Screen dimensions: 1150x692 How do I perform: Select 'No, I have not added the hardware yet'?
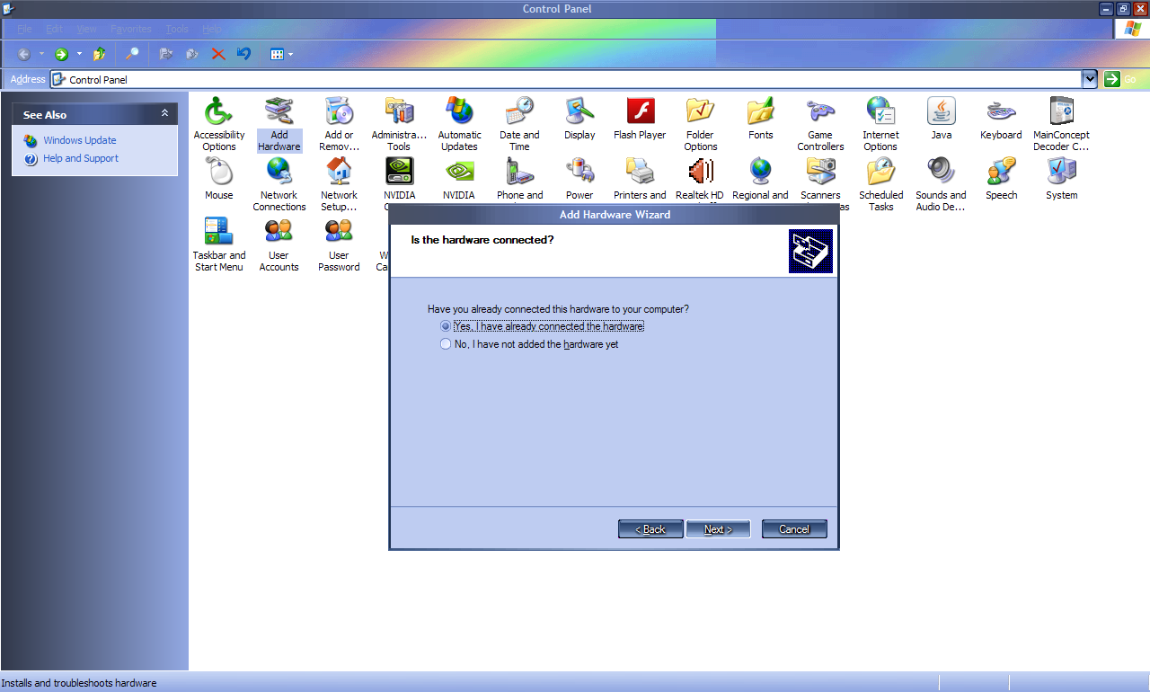[x=446, y=343]
